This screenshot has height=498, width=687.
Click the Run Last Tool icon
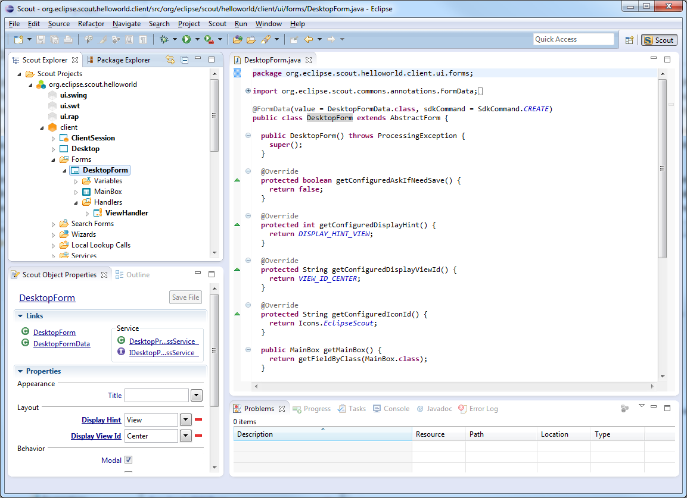(209, 39)
